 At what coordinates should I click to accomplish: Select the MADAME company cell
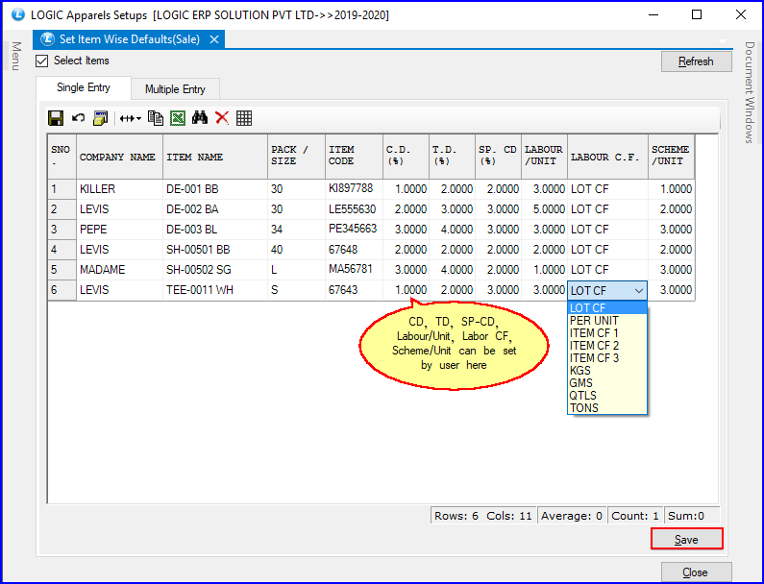point(119,270)
